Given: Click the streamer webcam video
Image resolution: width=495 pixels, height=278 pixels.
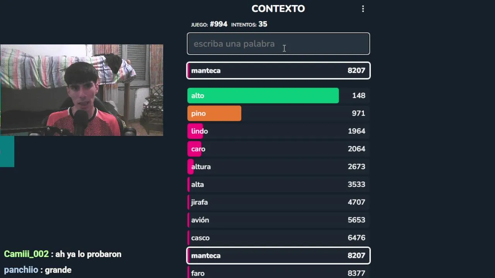Looking at the screenshot, I should [82, 90].
